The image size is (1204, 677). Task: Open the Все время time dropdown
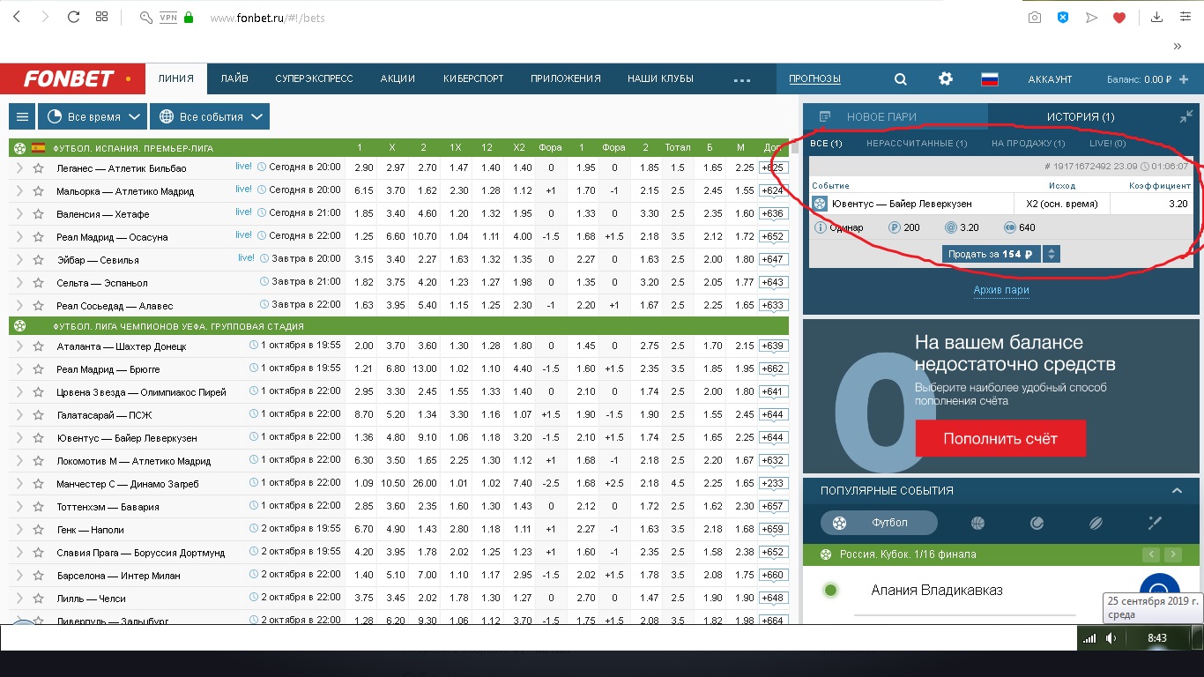(x=93, y=116)
